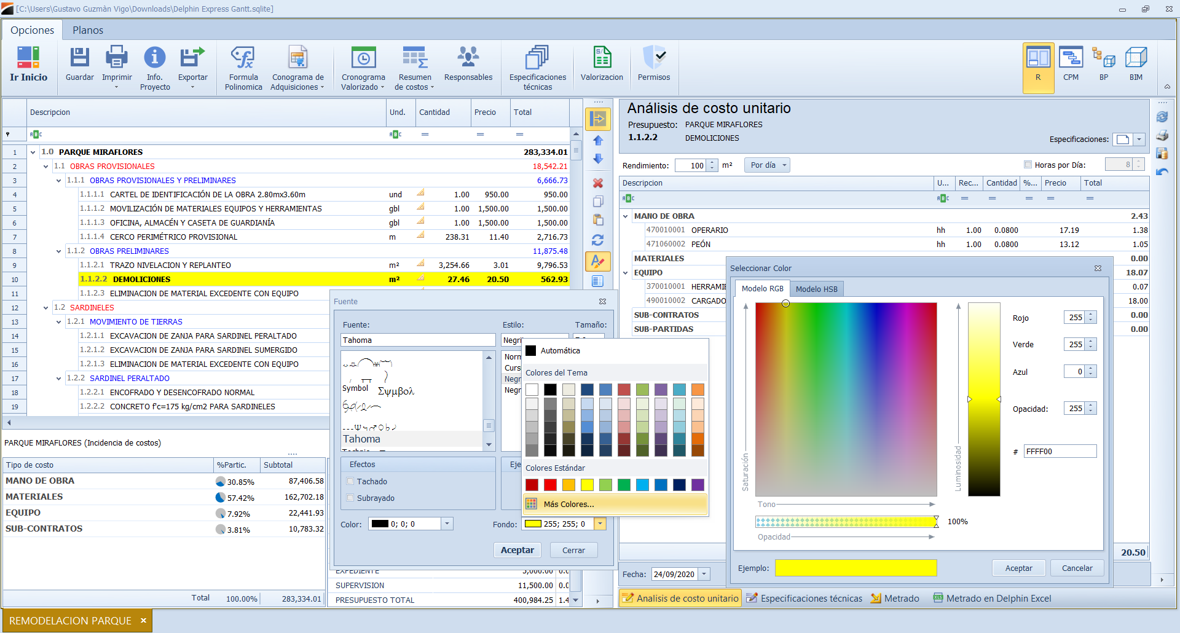The height and width of the screenshot is (633, 1180).
Task: Open the font Color dropdown
Action: click(x=447, y=524)
